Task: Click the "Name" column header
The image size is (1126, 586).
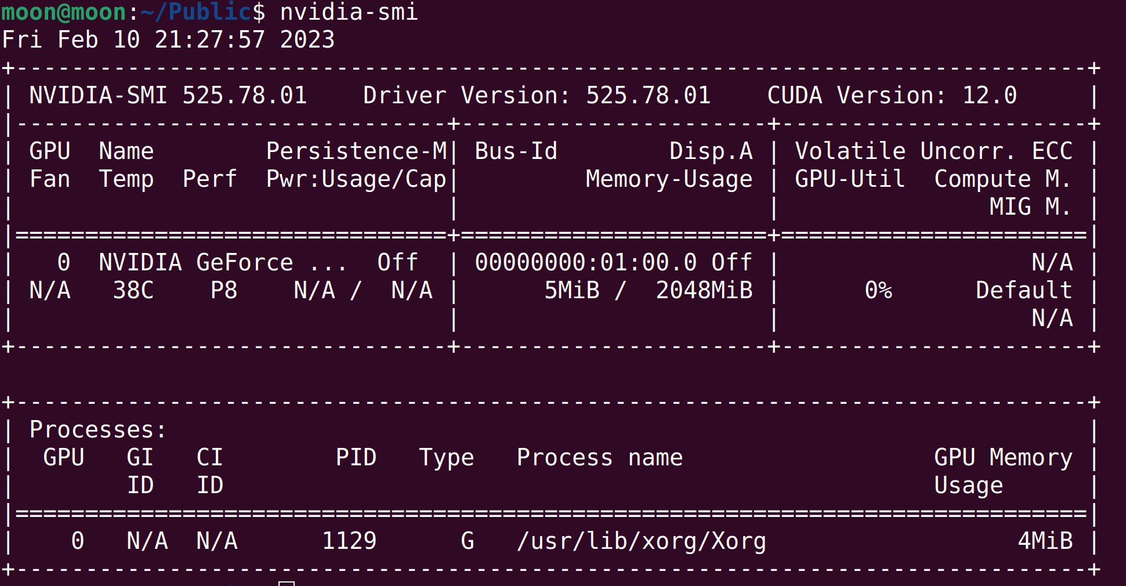Action: (126, 151)
